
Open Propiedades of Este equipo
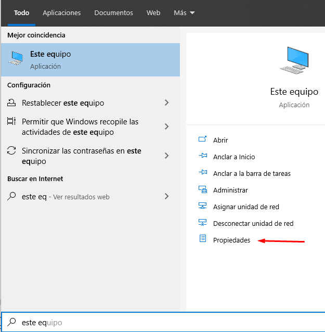[232, 240]
